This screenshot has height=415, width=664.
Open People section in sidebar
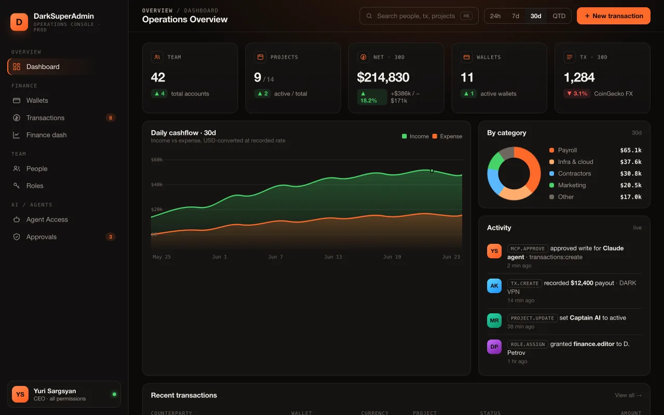pyautogui.click(x=64, y=169)
